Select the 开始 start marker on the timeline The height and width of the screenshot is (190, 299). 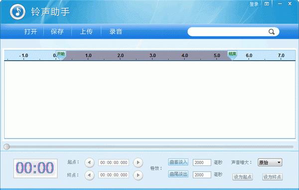tap(61, 55)
